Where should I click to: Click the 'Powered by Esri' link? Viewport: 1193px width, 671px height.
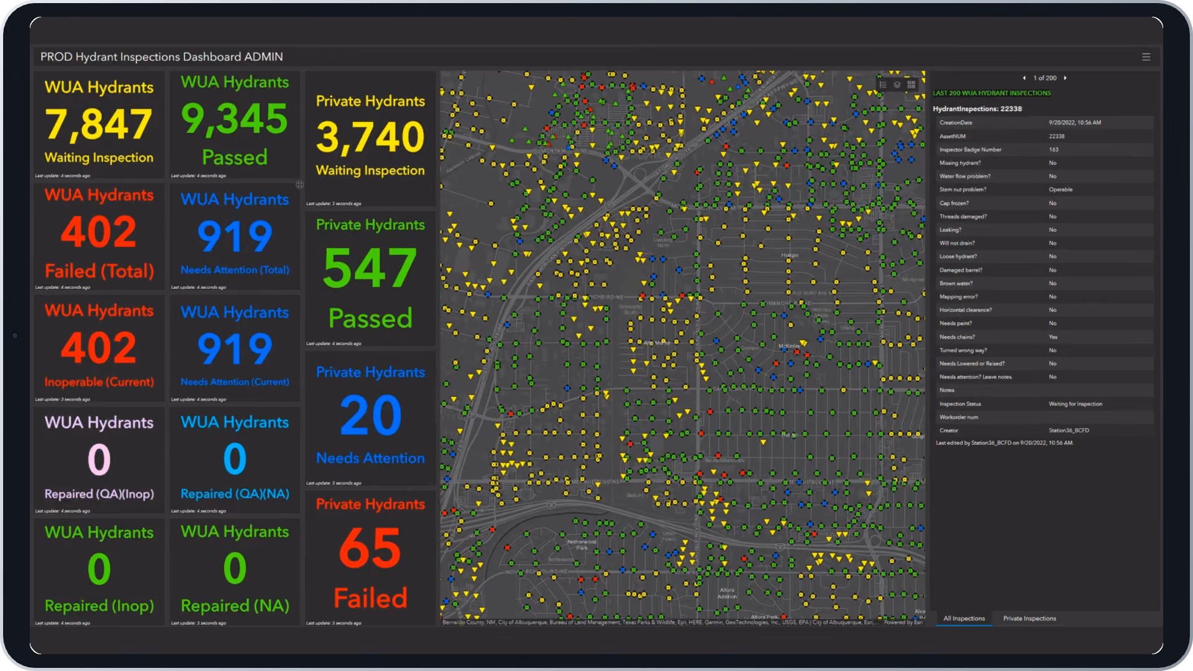click(x=903, y=622)
